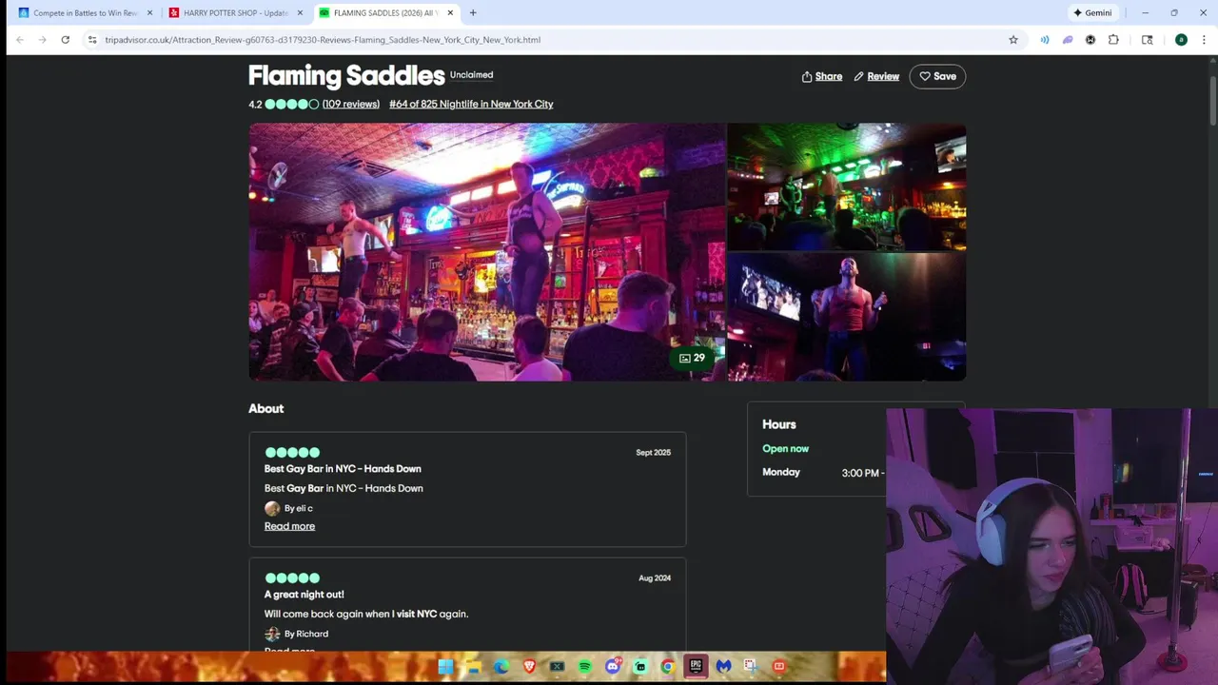The width and height of the screenshot is (1218, 685).
Task: Click Read more on eli c's review
Action: tap(289, 526)
